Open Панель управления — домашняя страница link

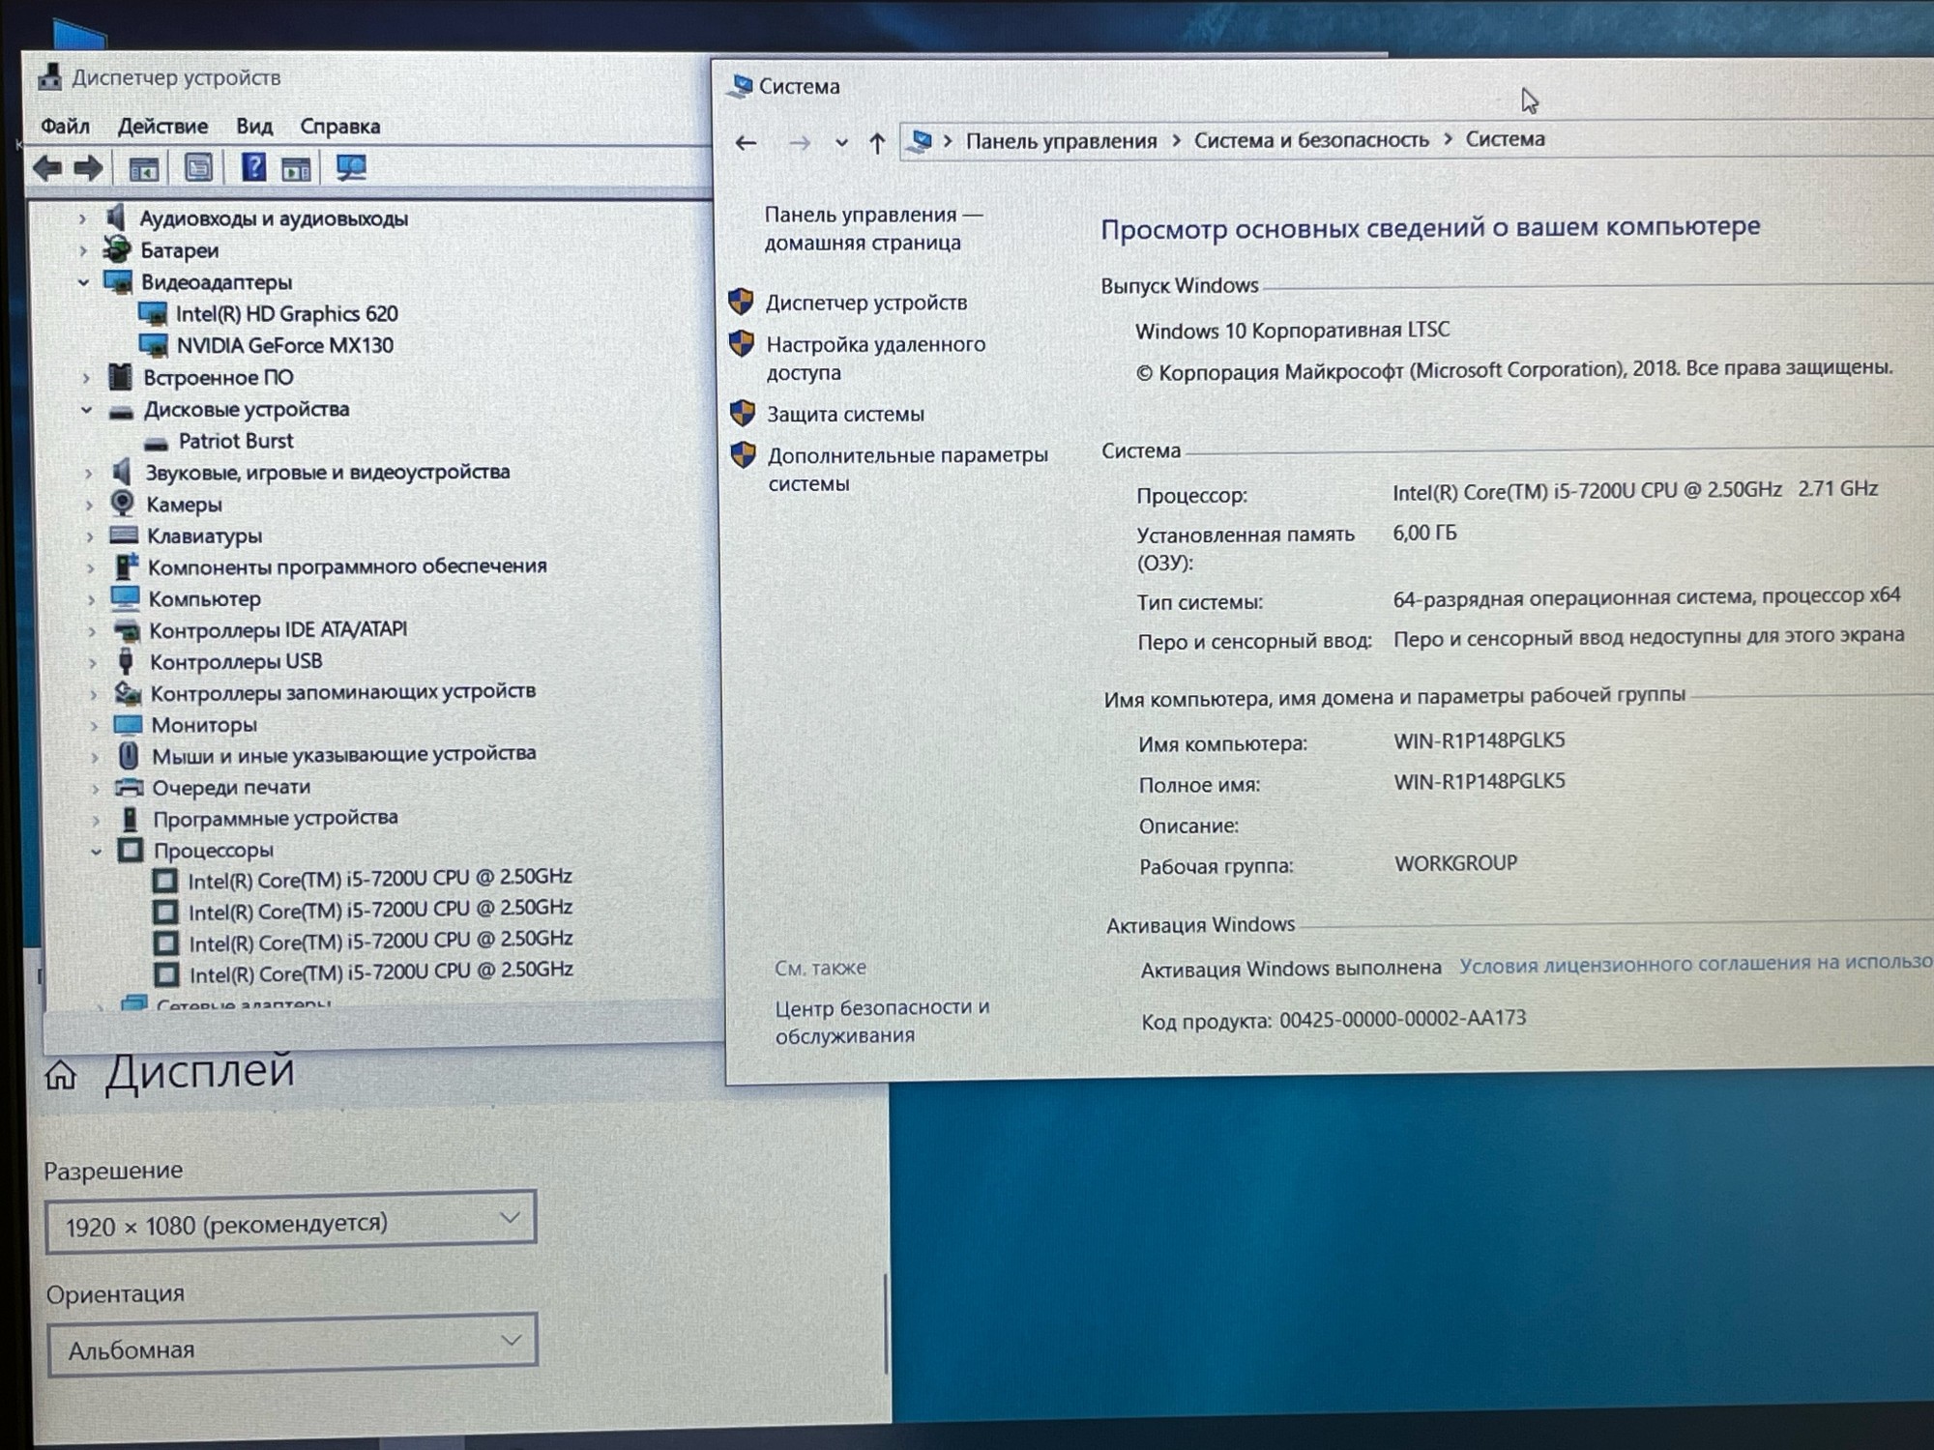click(873, 228)
